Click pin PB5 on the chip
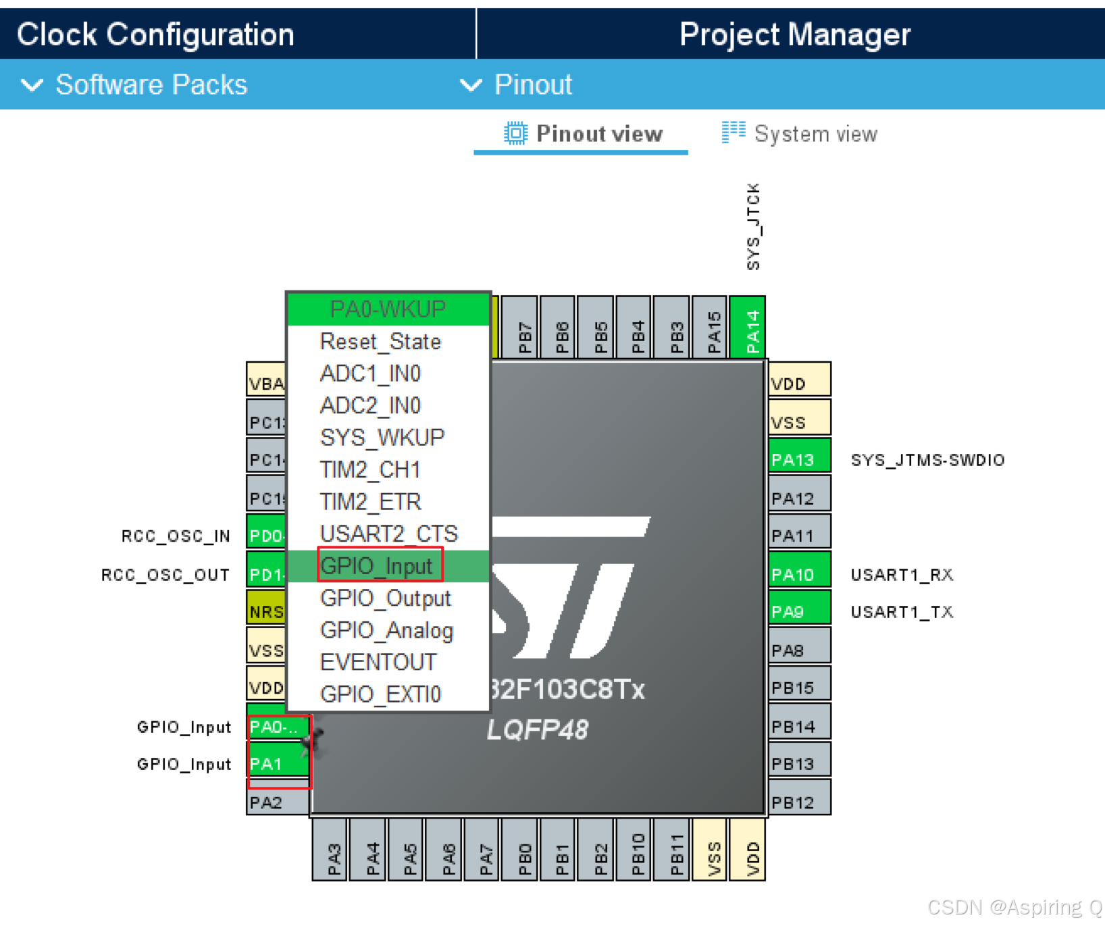The image size is (1105, 926). tap(596, 327)
